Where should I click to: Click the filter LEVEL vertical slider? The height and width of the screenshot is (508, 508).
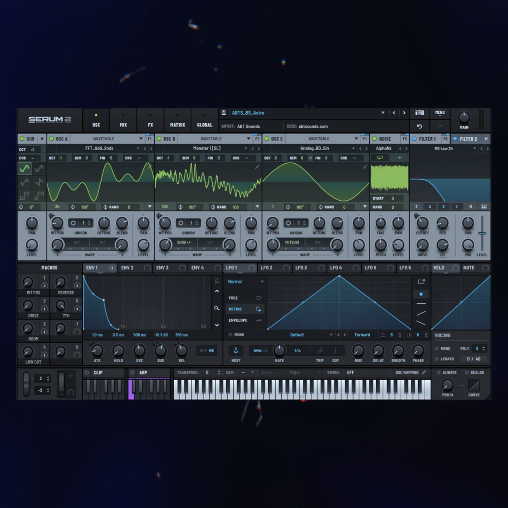(x=482, y=233)
